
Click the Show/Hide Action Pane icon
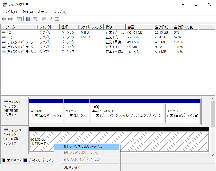[x=35, y=19]
